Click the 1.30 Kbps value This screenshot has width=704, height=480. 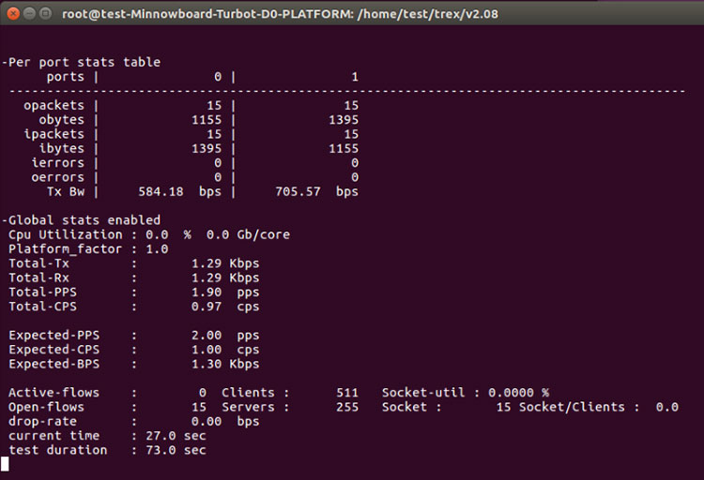tap(225, 364)
